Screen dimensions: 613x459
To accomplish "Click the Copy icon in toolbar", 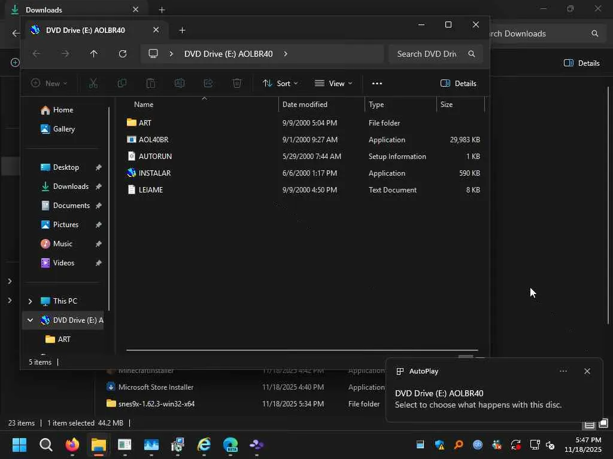I will [122, 83].
